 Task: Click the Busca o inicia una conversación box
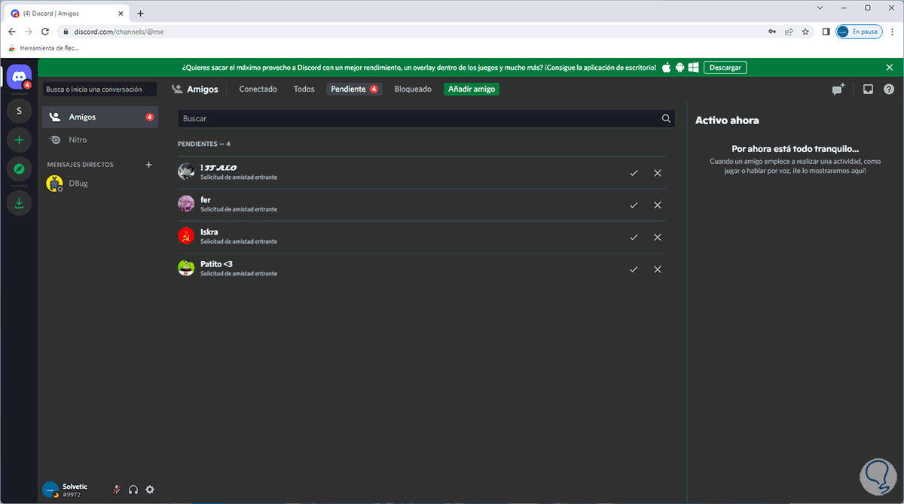pos(100,89)
